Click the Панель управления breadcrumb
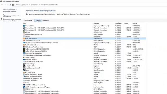 pos(22,5)
